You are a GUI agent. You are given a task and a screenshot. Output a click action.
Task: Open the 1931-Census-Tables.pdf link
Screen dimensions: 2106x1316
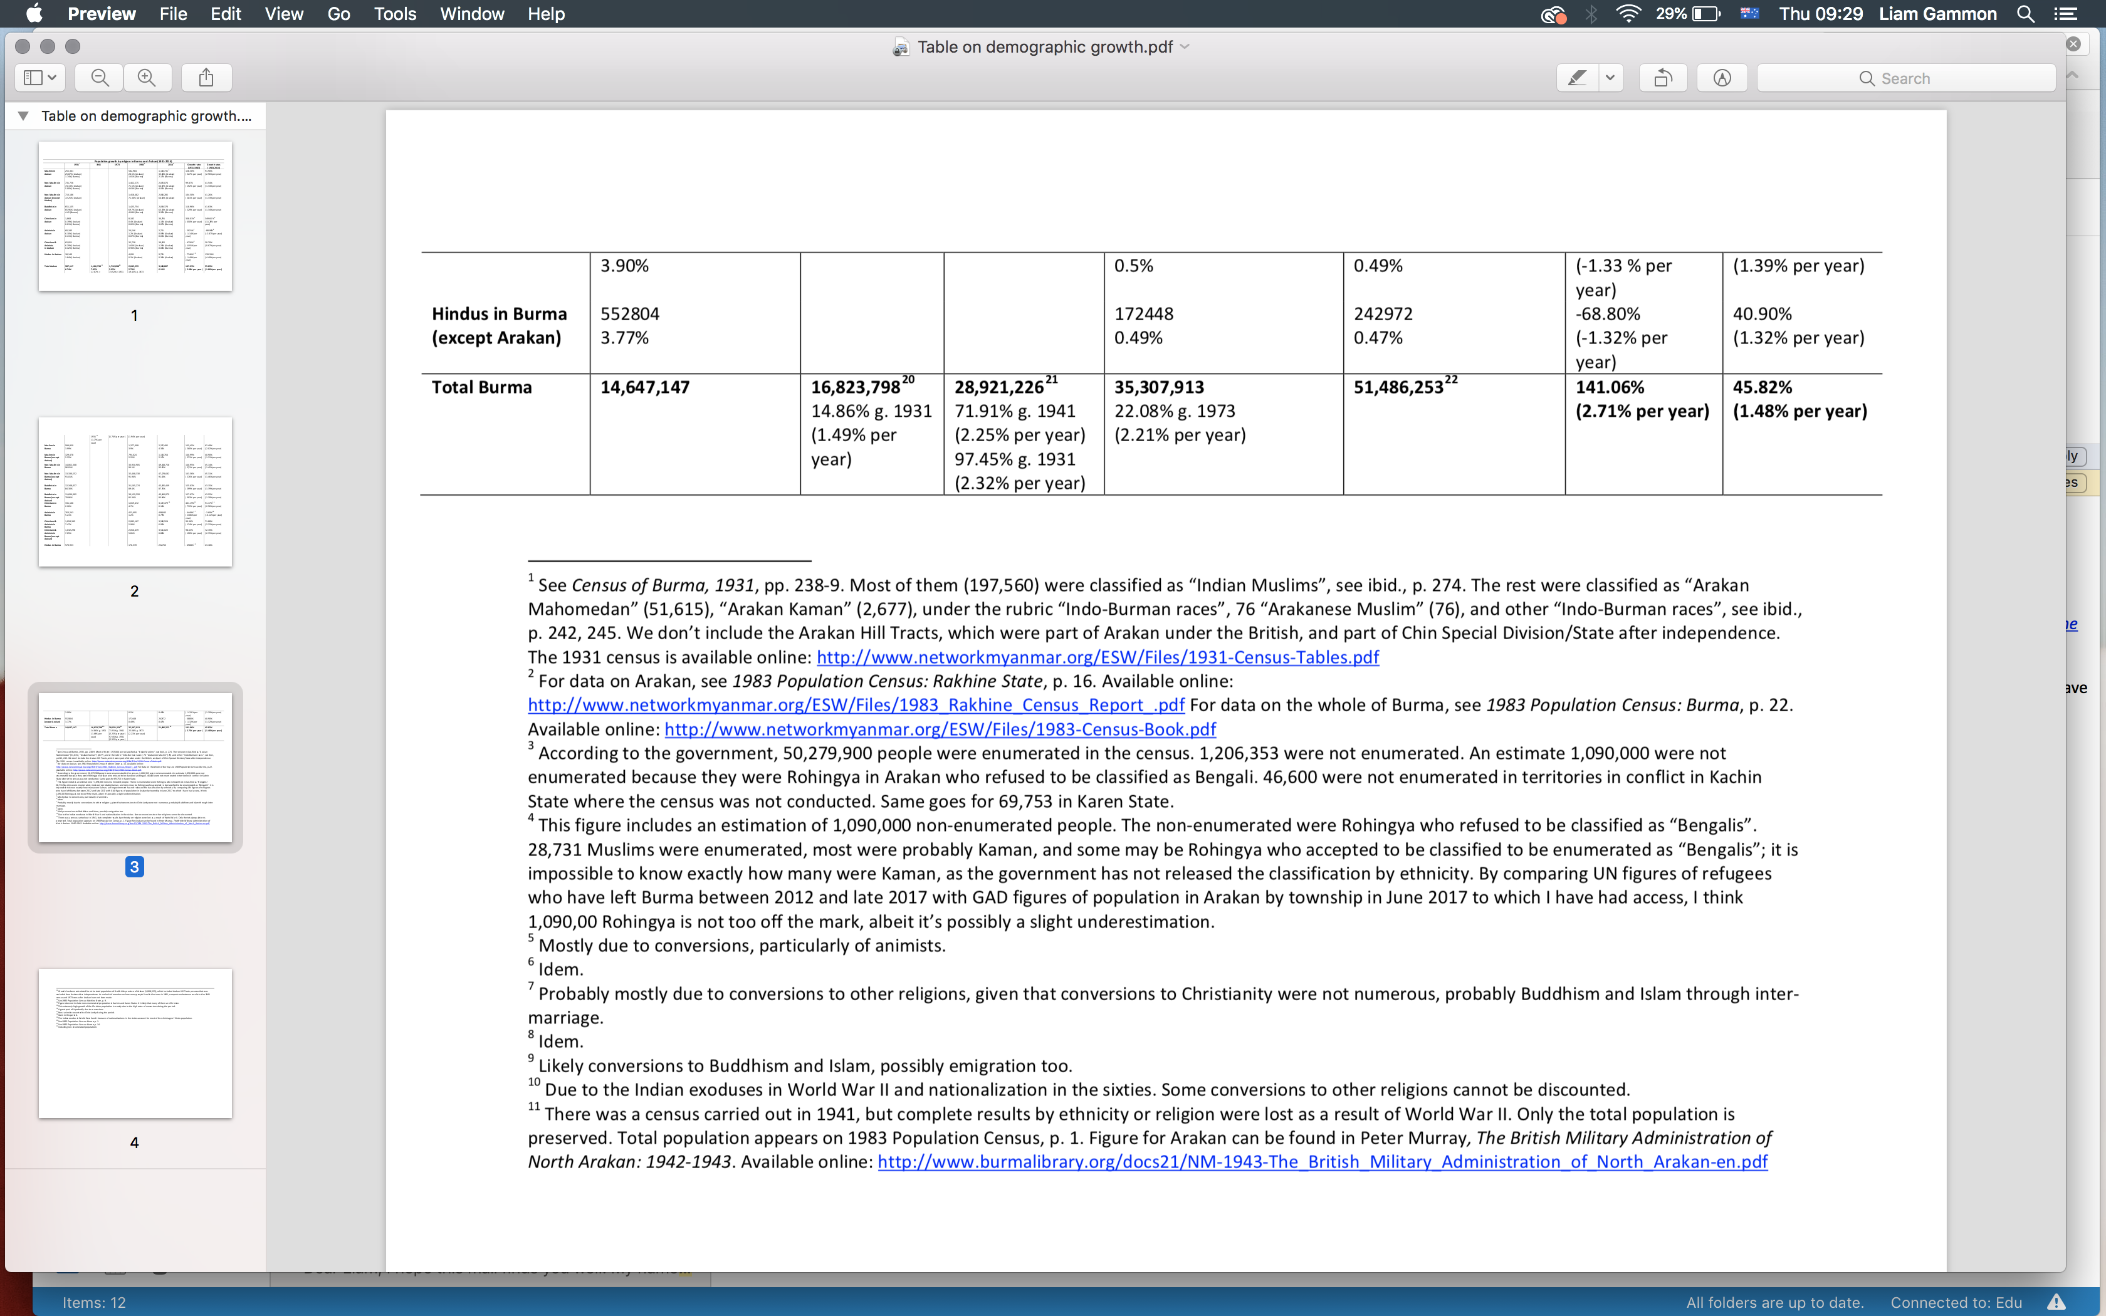point(1098,657)
